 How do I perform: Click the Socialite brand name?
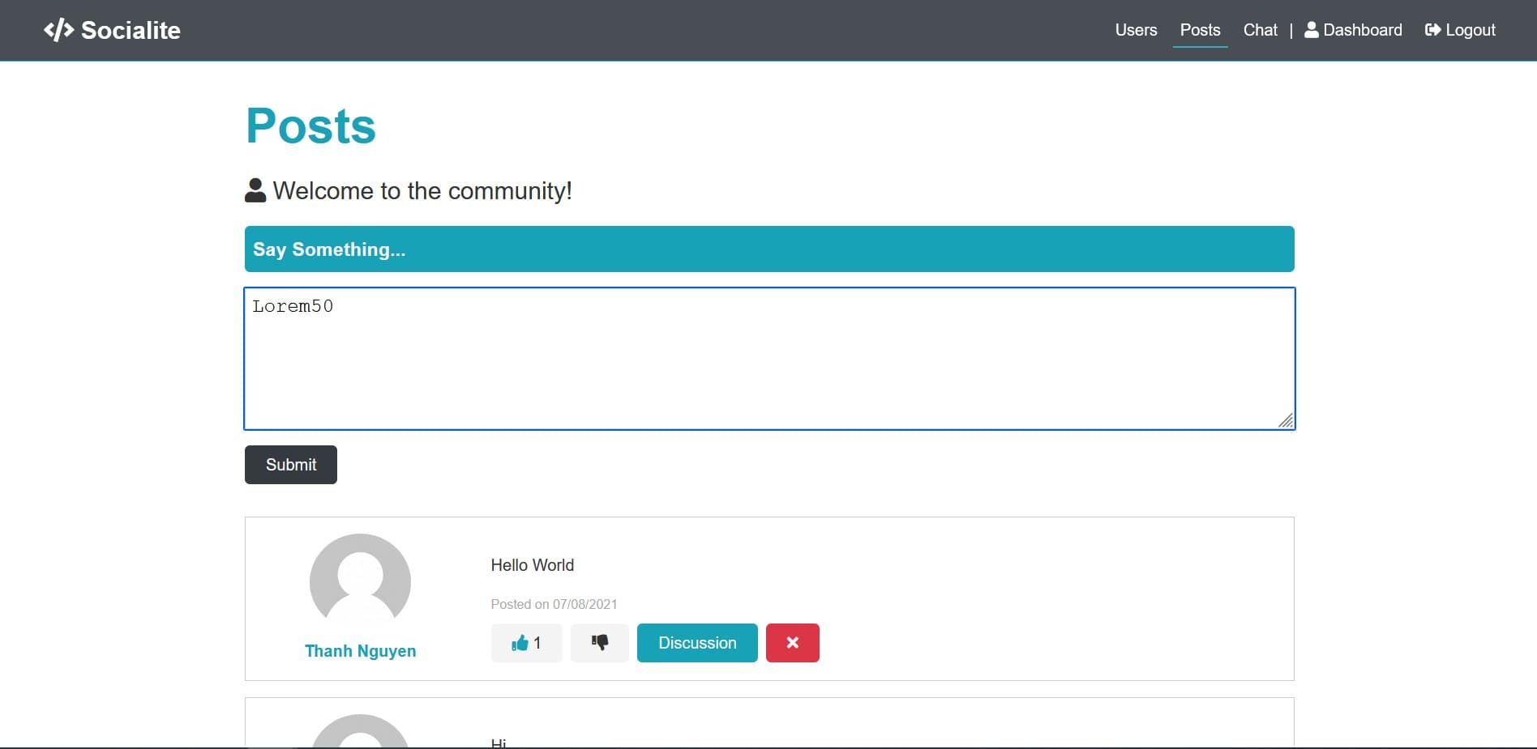pos(131,30)
